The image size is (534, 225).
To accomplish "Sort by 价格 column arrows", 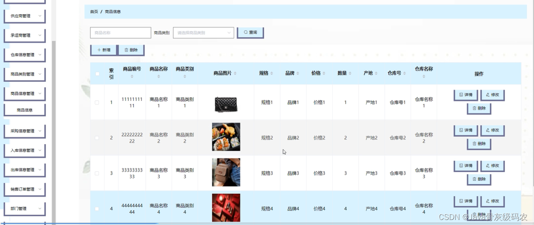I will pyautogui.click(x=324, y=73).
